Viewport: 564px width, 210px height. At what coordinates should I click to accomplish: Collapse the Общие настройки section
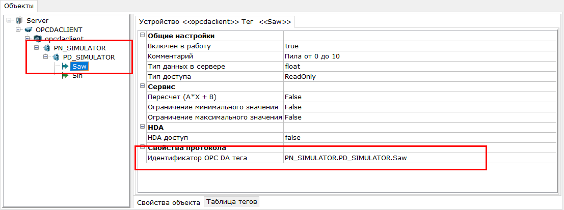[x=142, y=36]
